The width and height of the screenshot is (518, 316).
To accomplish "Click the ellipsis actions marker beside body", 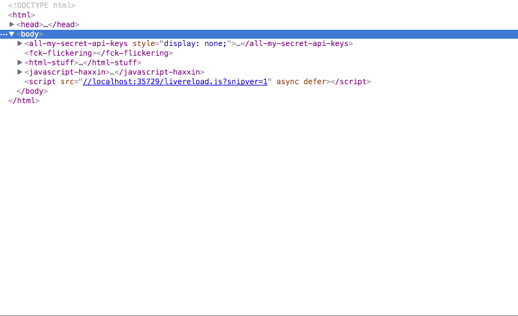I will click(4, 34).
